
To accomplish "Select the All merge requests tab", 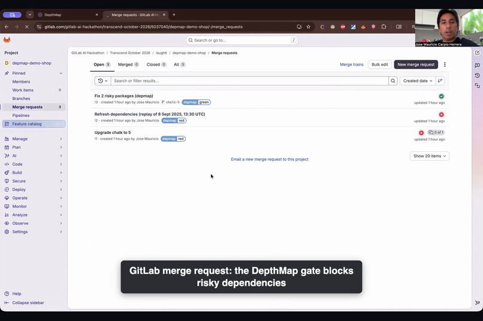I will tap(179, 65).
